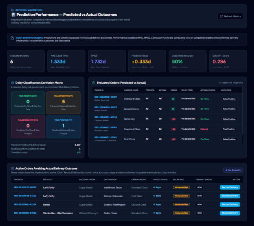
Task: Open the active order ID for Denver, Colorado
Action: coord(25,196)
